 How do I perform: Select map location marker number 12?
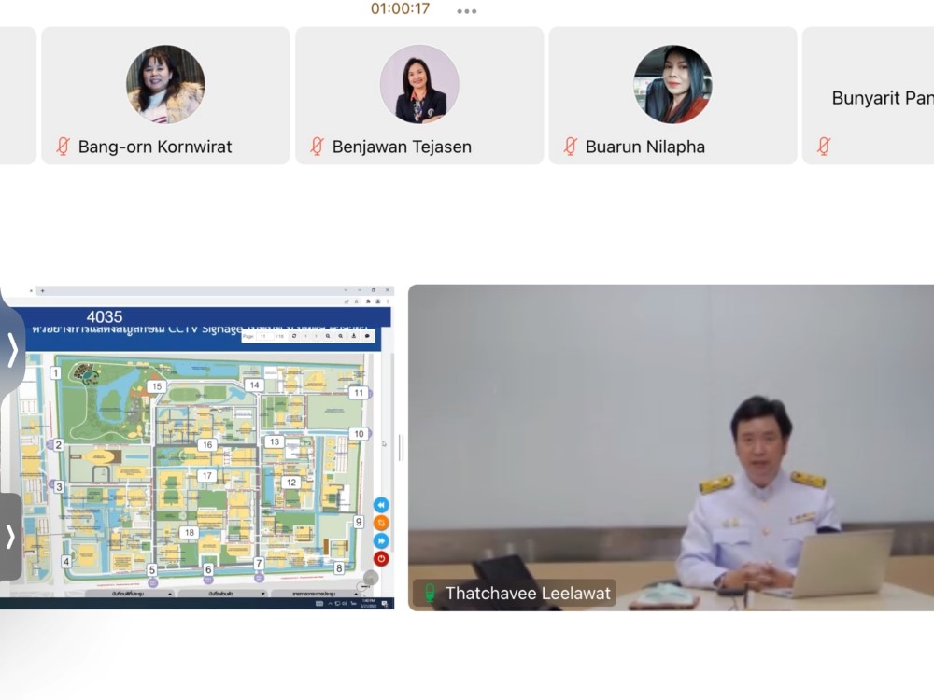click(x=291, y=483)
